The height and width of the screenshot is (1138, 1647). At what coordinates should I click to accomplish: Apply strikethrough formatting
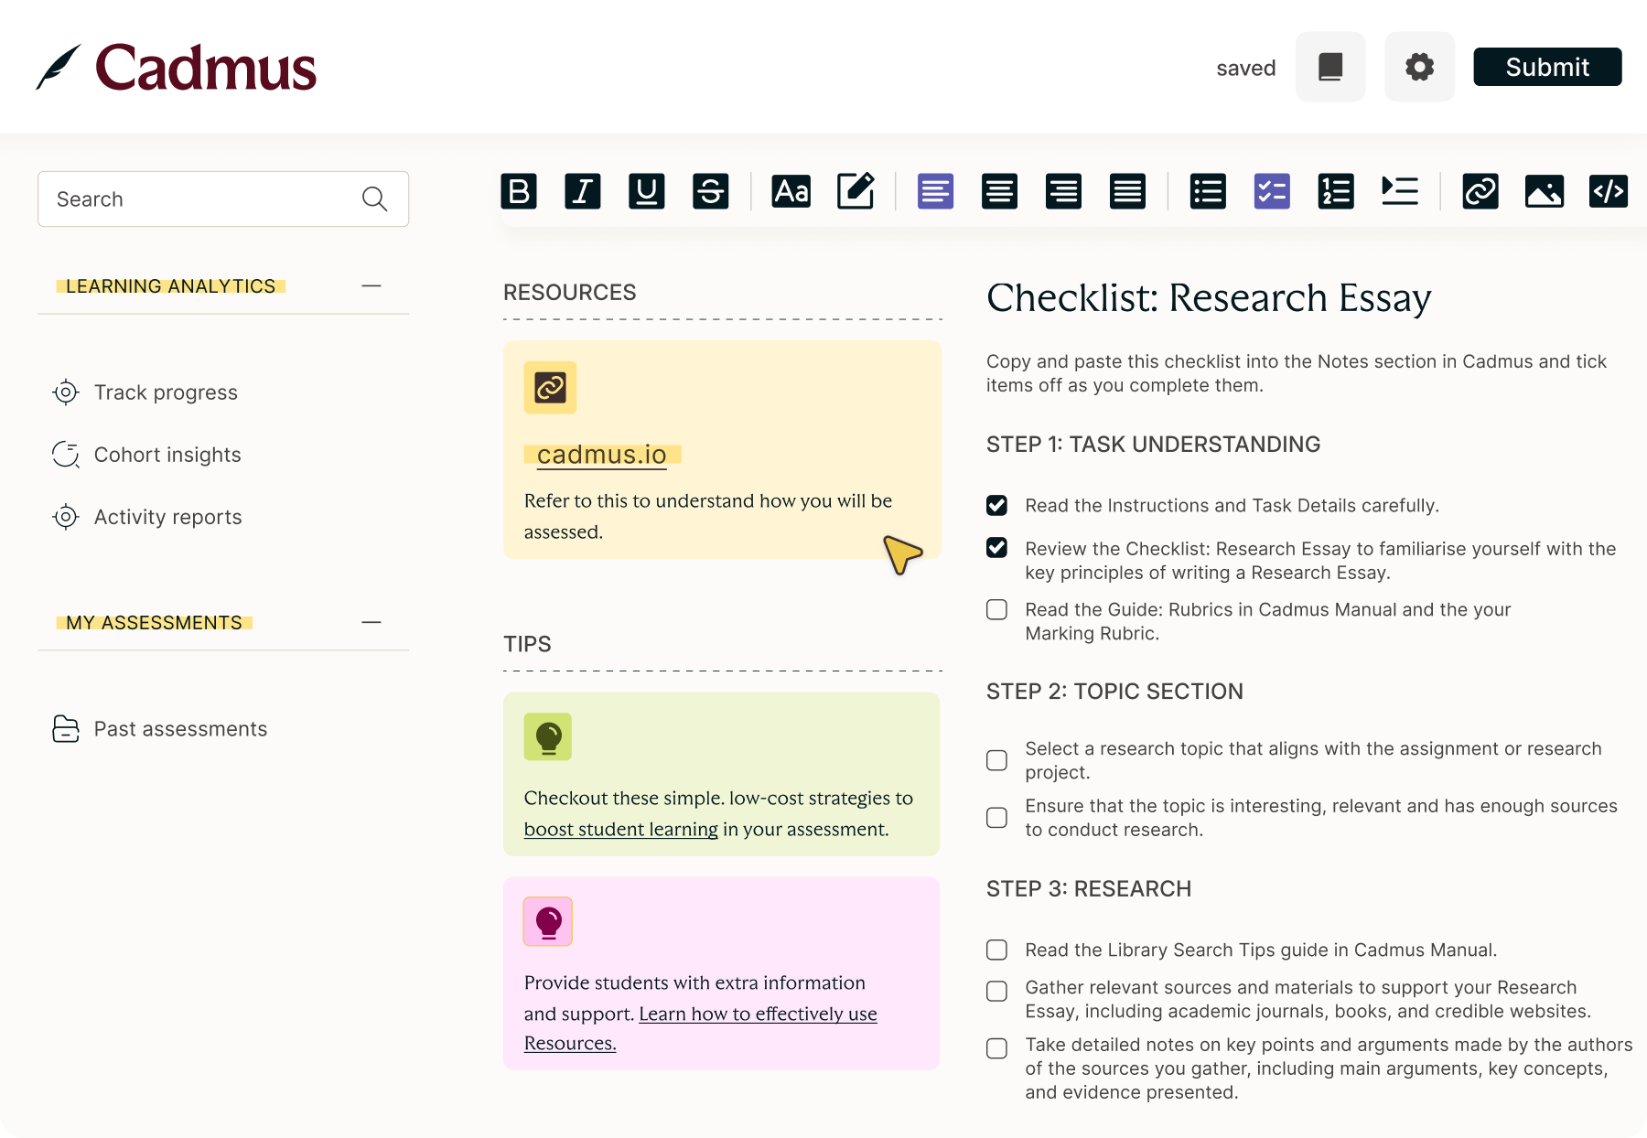711,191
